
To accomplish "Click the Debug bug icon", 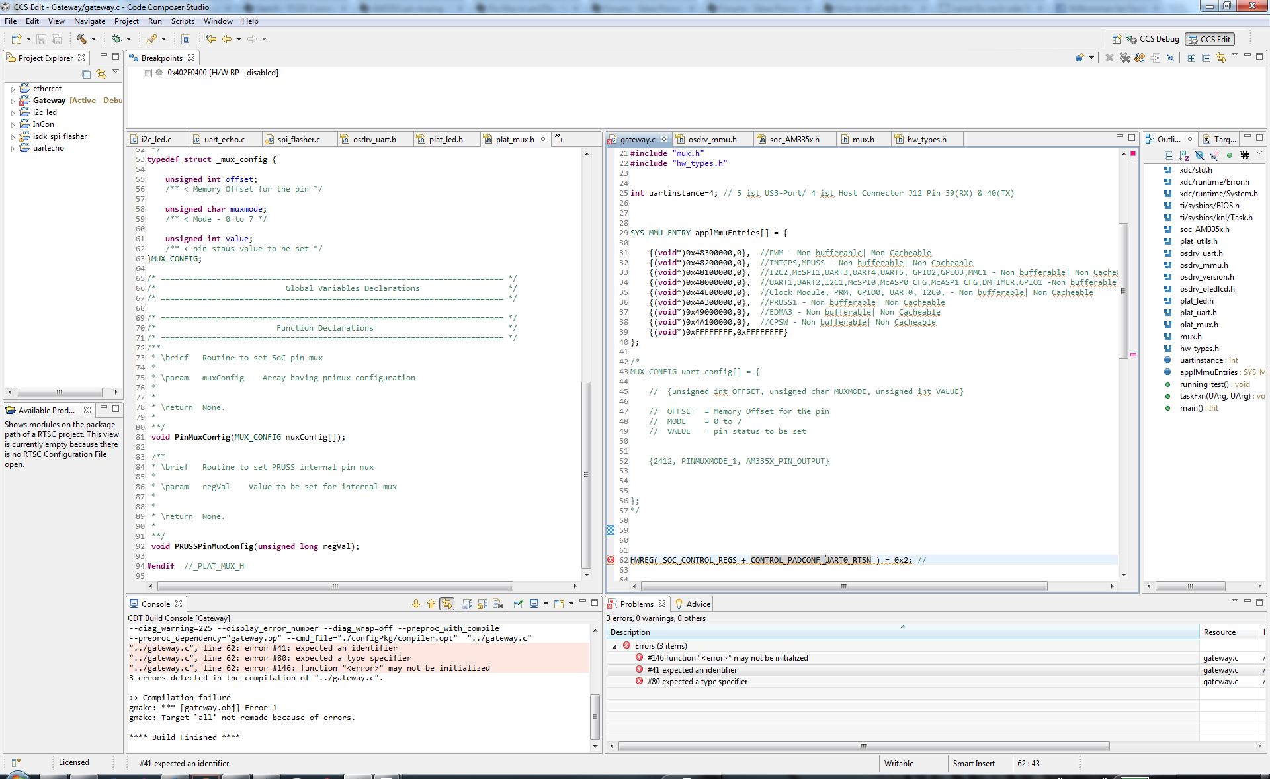I will 116,39.
